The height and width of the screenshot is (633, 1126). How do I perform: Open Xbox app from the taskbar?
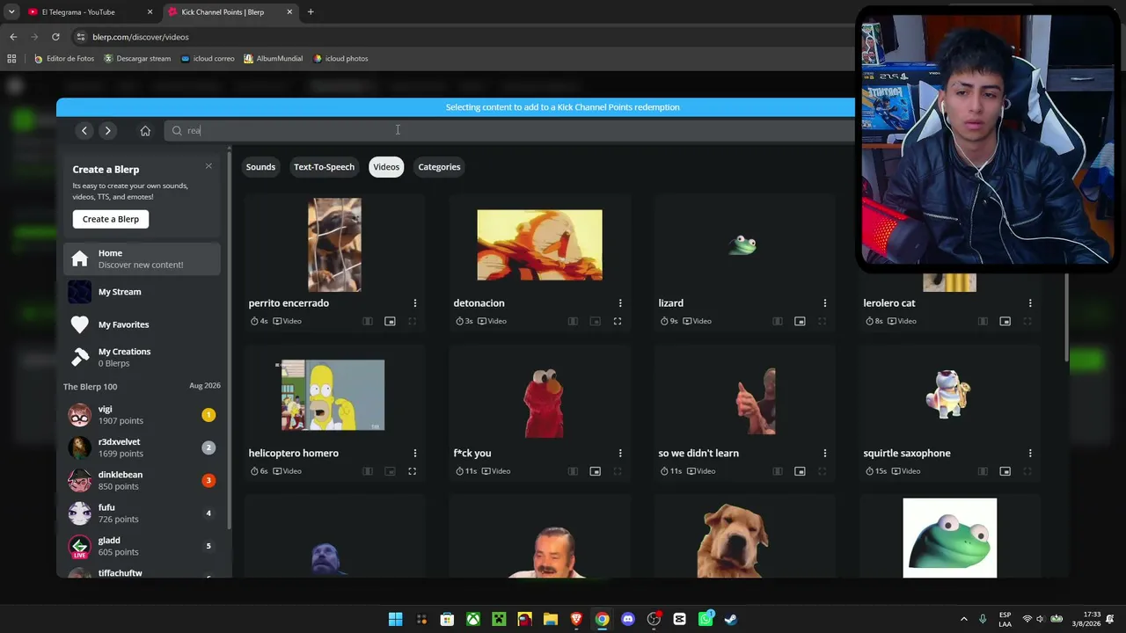(x=473, y=619)
